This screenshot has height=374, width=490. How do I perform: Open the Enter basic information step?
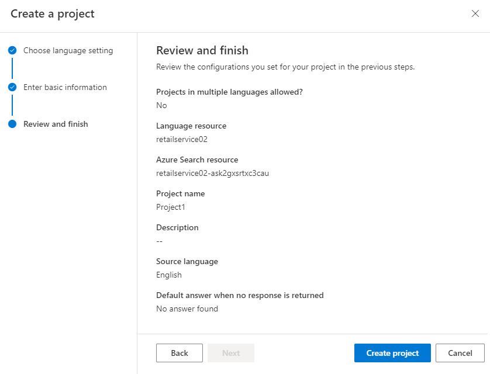(65, 88)
